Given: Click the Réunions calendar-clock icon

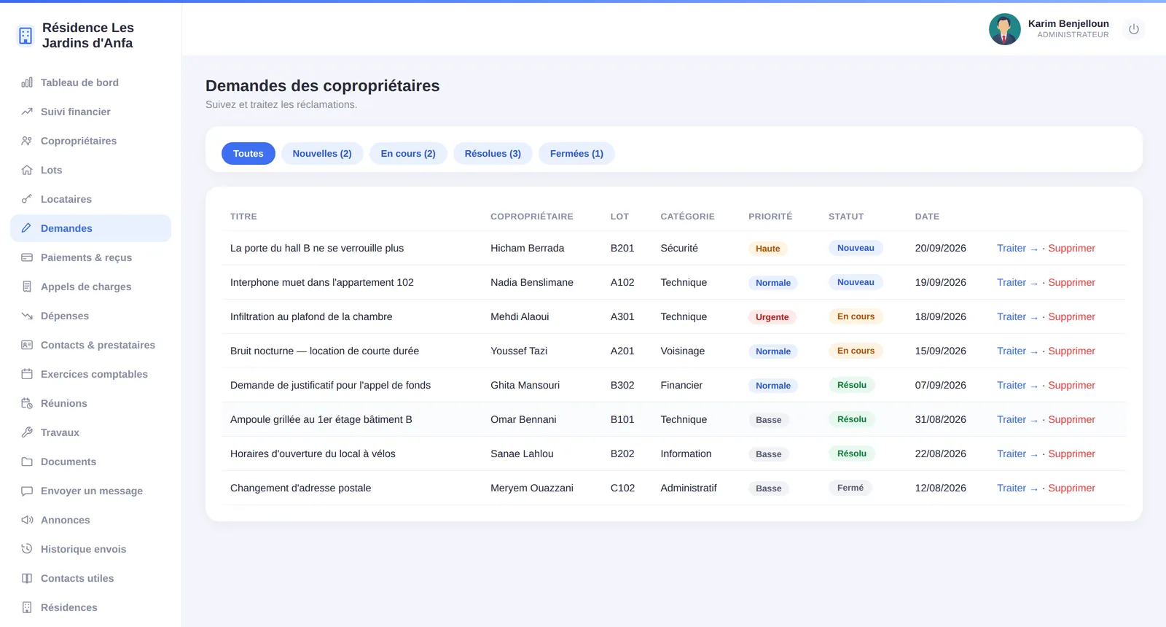Looking at the screenshot, I should 27,403.
